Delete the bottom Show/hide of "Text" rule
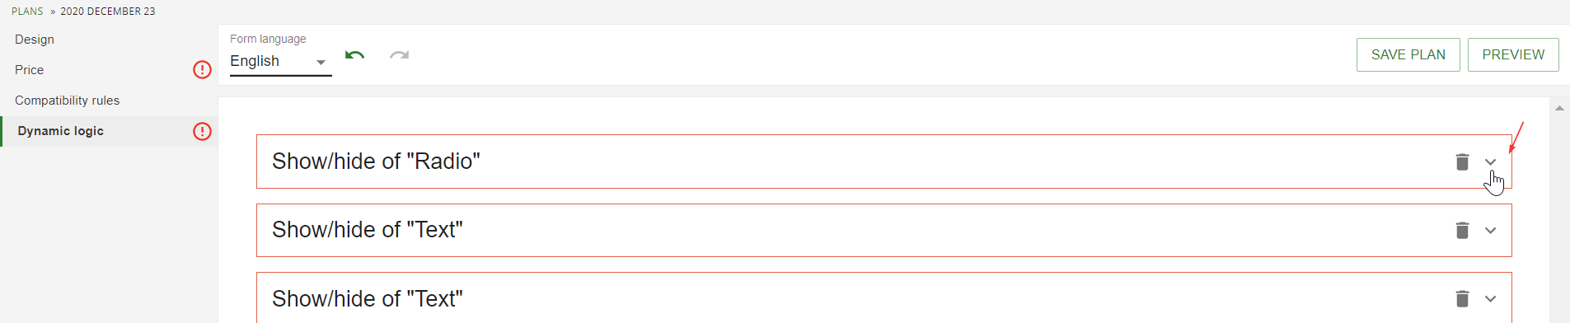1570x323 pixels. [x=1462, y=298]
